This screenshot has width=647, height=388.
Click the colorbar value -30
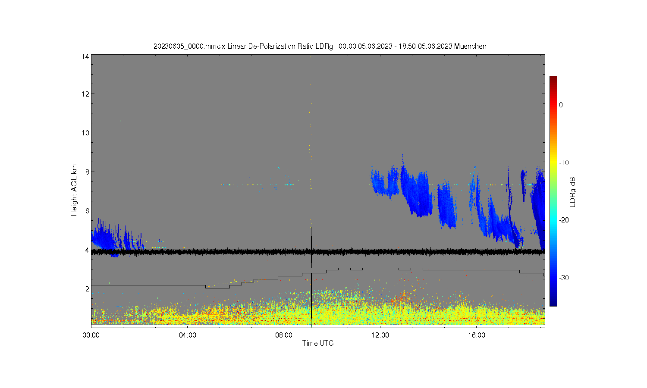point(564,278)
